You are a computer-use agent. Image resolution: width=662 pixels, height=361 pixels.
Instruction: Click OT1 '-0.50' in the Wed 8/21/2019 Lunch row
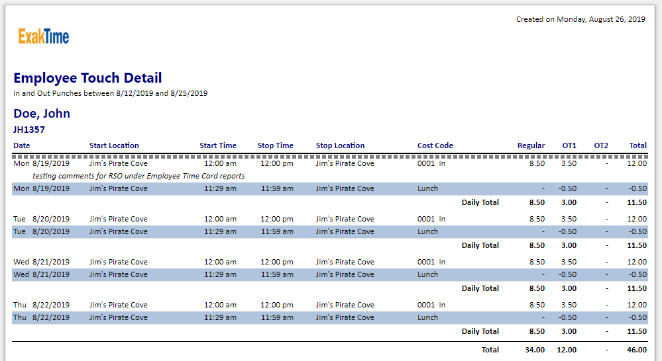pos(567,274)
